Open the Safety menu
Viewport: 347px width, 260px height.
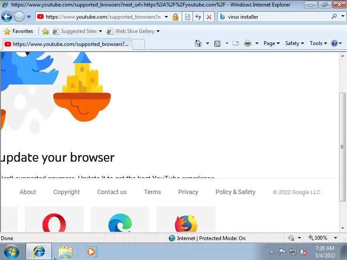coord(295,43)
